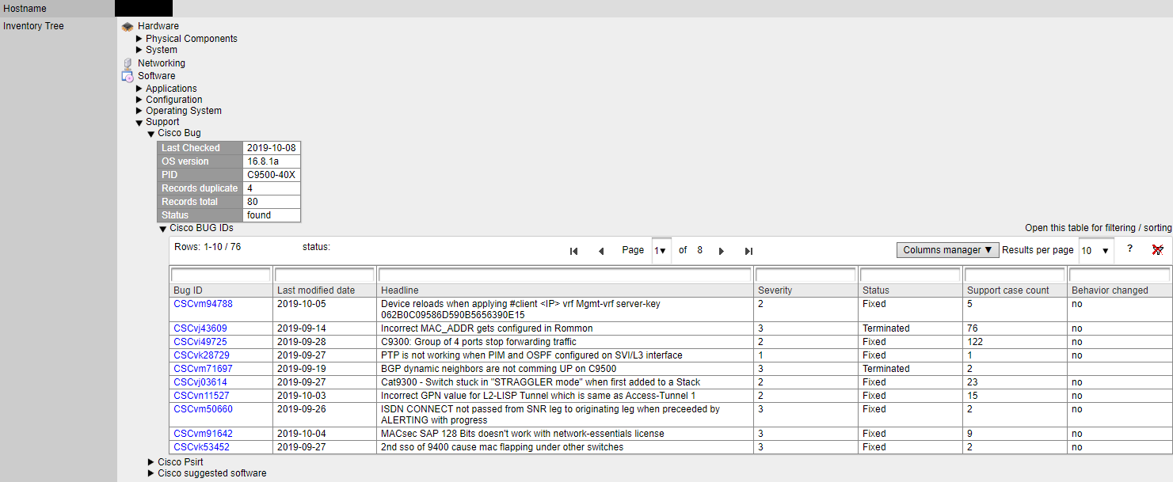Expand Operating System node
Viewport: 1173px width, 482px height.
(x=139, y=111)
